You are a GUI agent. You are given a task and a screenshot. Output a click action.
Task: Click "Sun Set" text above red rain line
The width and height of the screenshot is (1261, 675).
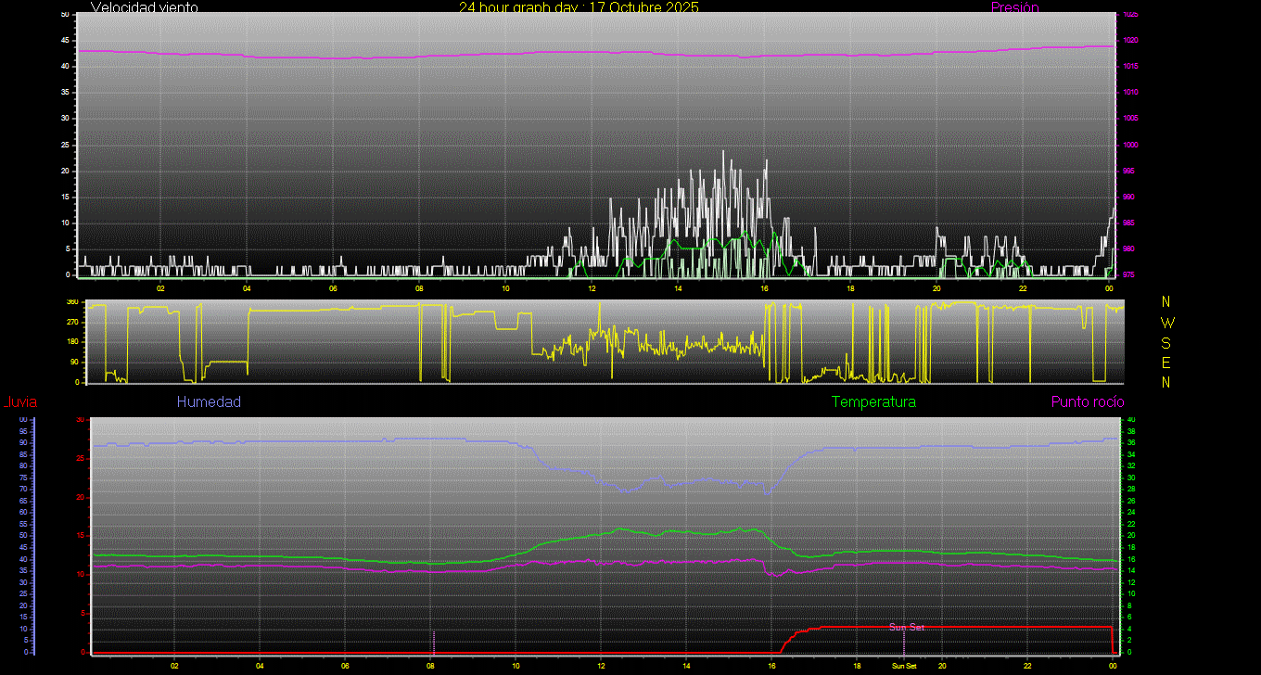(906, 628)
